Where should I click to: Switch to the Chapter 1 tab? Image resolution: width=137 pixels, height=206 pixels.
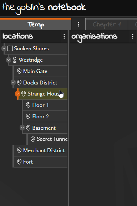107,24
